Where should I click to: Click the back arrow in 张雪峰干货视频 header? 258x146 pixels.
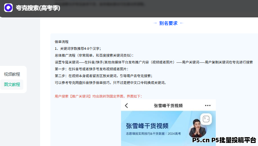[x=126, y=105]
